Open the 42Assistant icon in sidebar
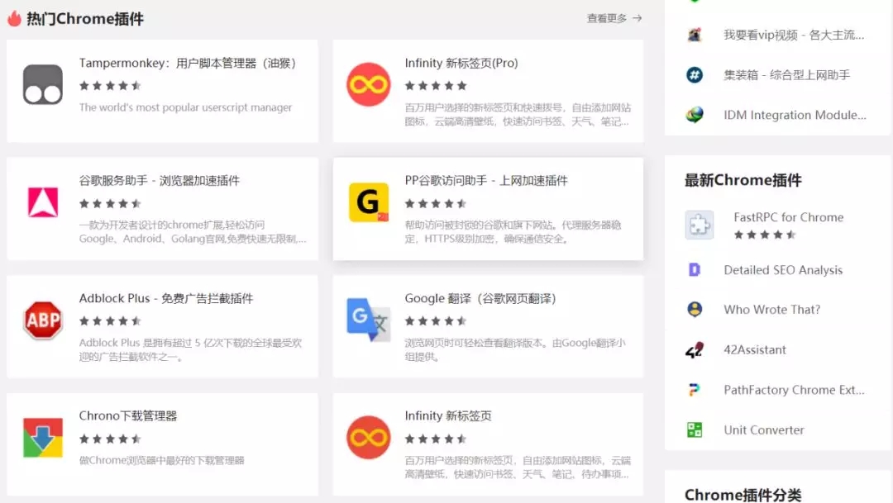This screenshot has height=503, width=893. [695, 350]
